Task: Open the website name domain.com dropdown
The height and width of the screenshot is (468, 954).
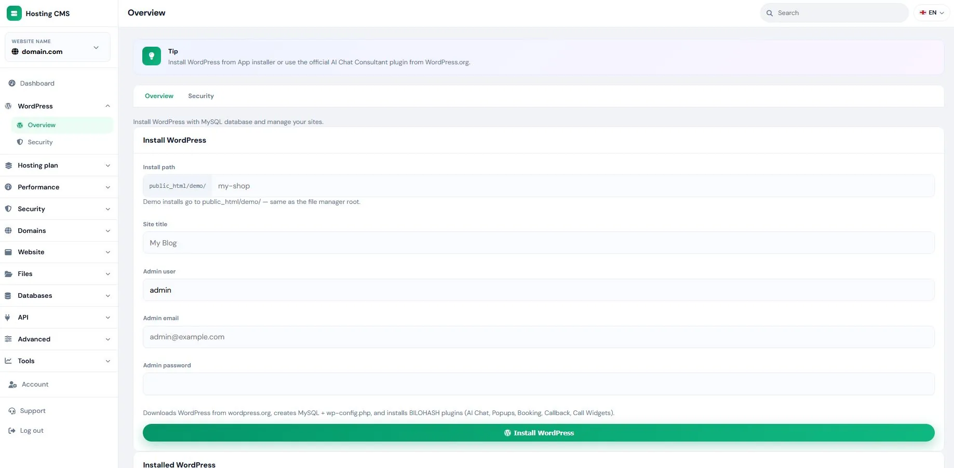Action: coord(58,47)
